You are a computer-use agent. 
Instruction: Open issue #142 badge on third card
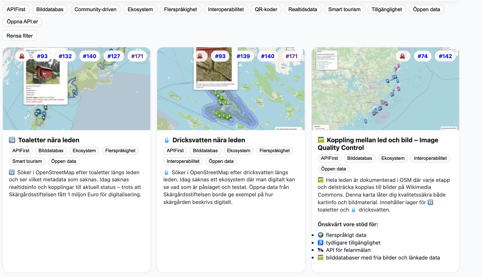445,56
